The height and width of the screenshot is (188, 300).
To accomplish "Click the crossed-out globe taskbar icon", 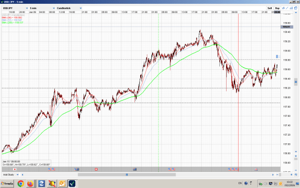I will pyautogui.click(x=52, y=184).
